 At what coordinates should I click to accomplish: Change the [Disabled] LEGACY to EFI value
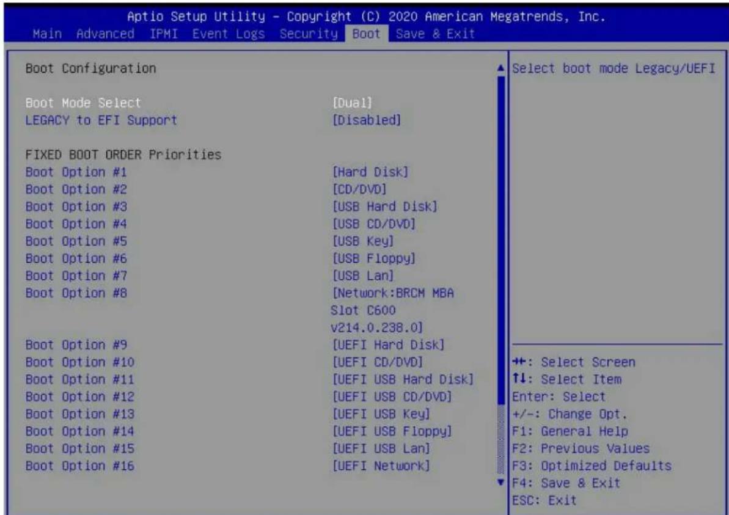[367, 120]
